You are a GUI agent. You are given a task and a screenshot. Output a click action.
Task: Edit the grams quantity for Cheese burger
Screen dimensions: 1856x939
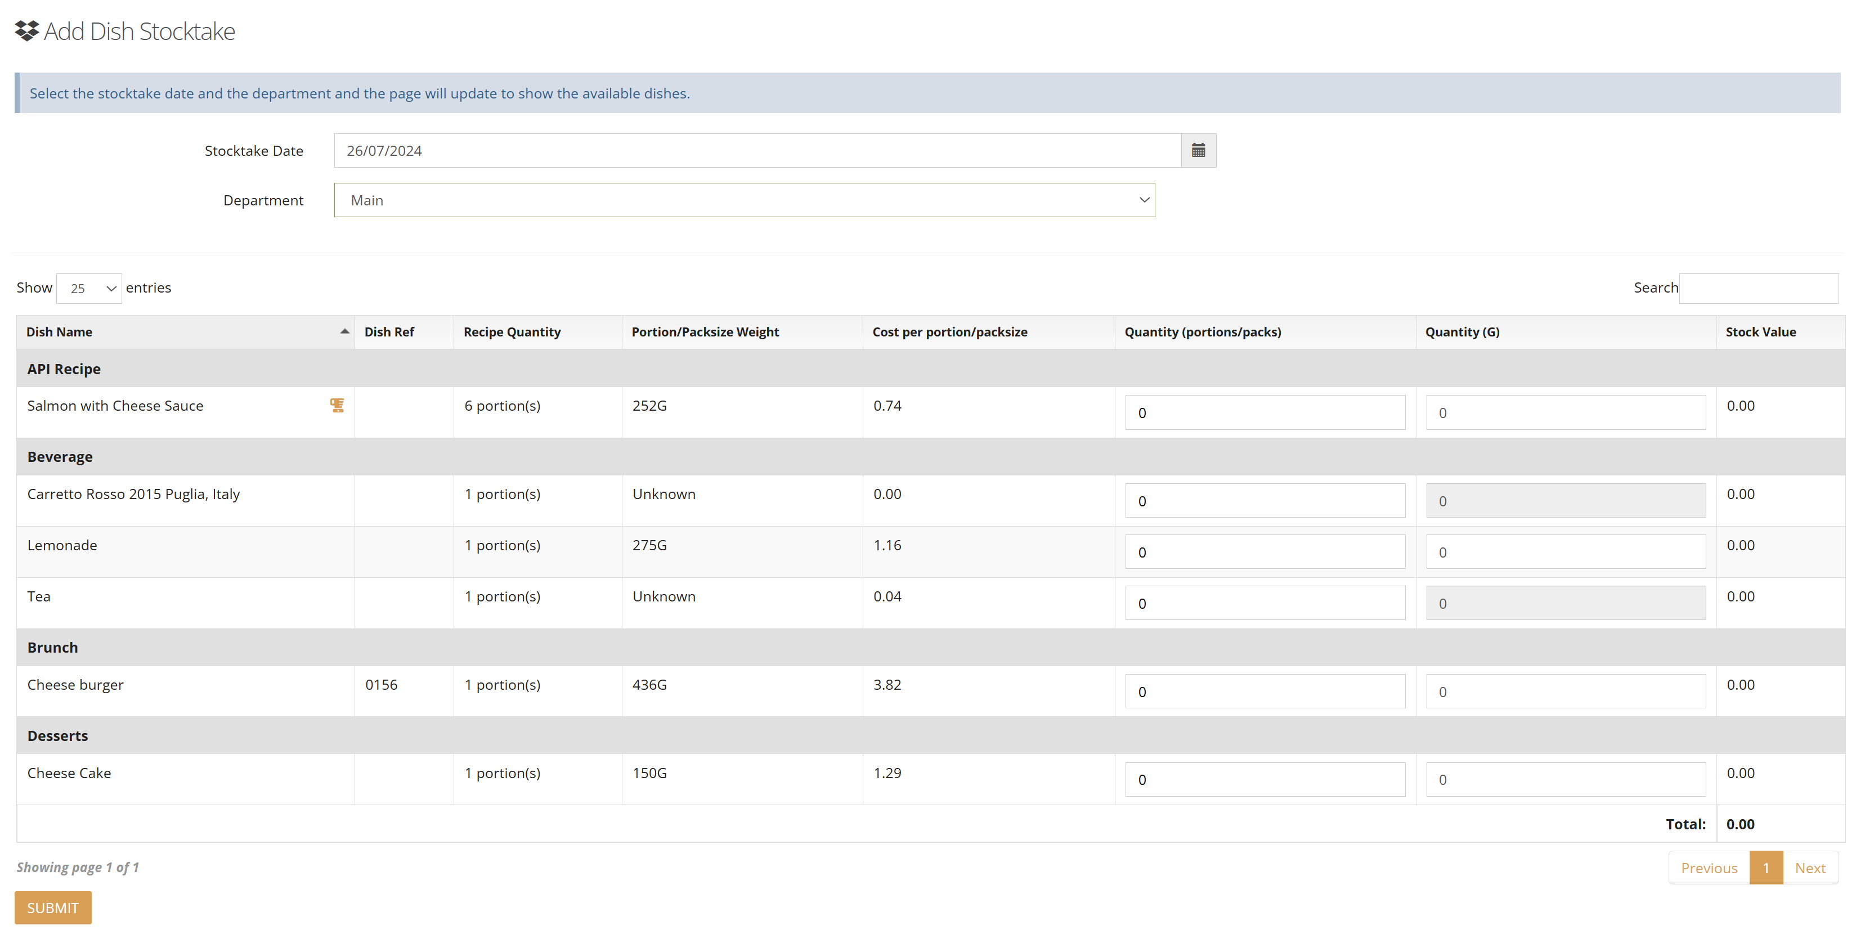pos(1566,691)
